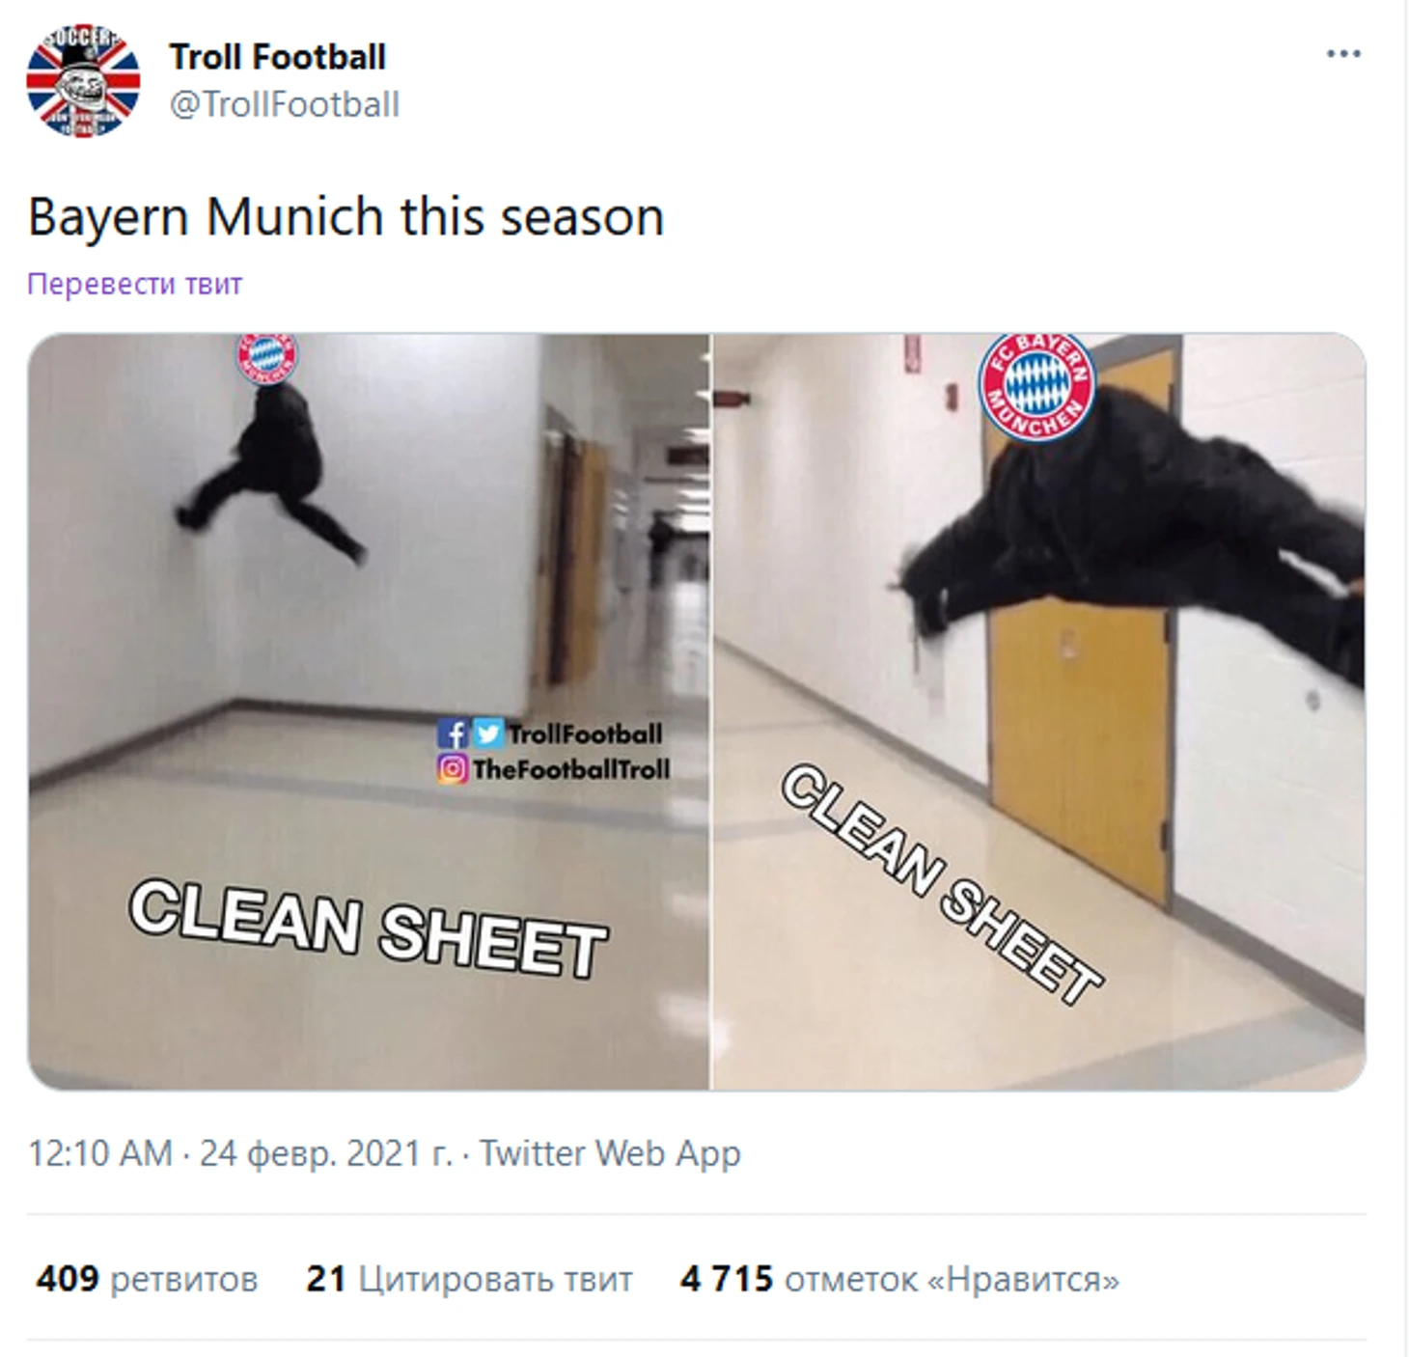Screen dimensions: 1409x1357
Task: View the 409 ретвитов list
Action: click(147, 1279)
